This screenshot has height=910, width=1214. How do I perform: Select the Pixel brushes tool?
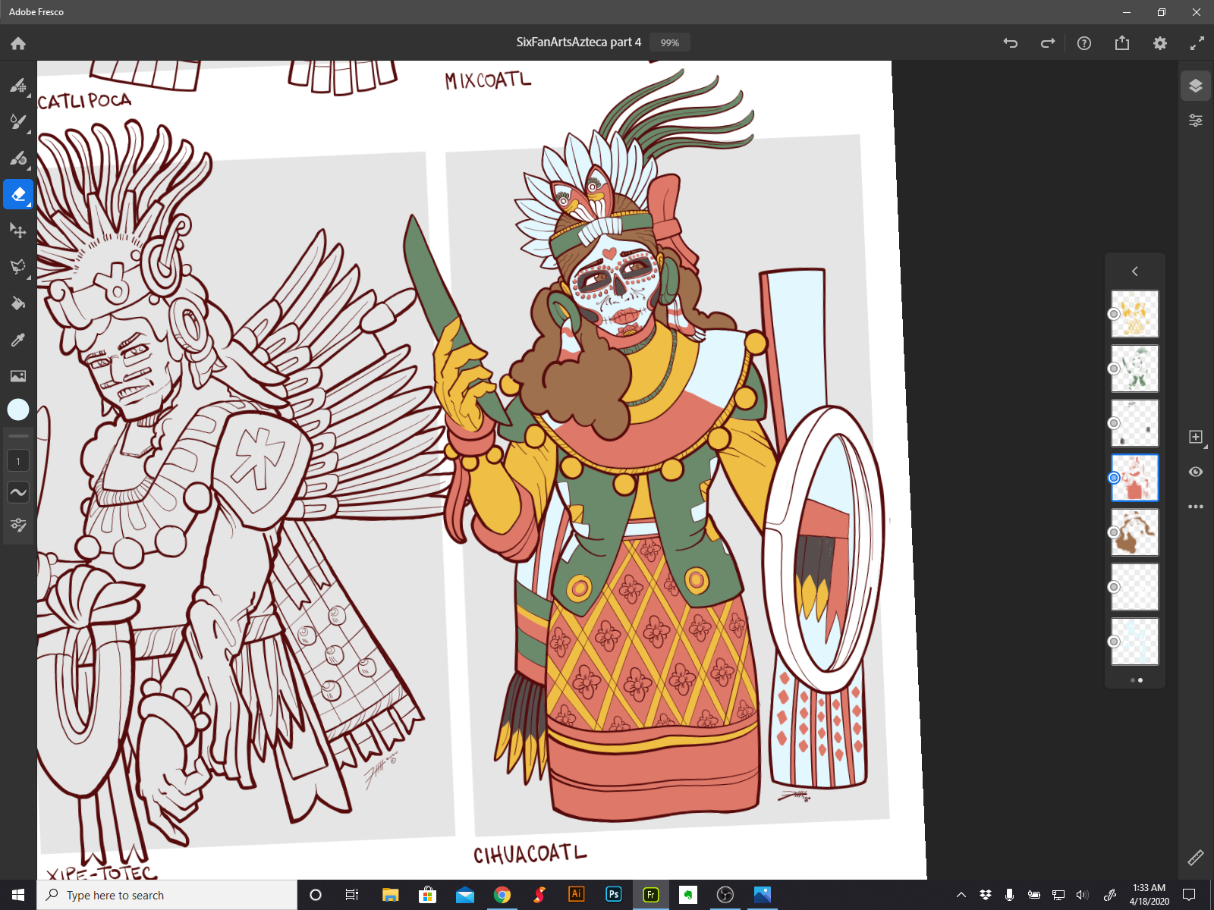tap(18, 85)
